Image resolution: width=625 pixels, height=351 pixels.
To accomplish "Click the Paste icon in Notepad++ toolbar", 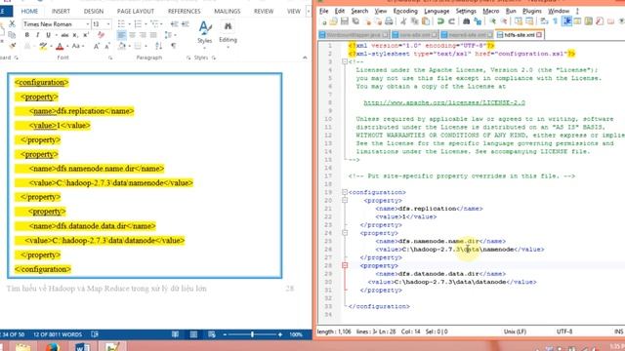I will coord(426,21).
